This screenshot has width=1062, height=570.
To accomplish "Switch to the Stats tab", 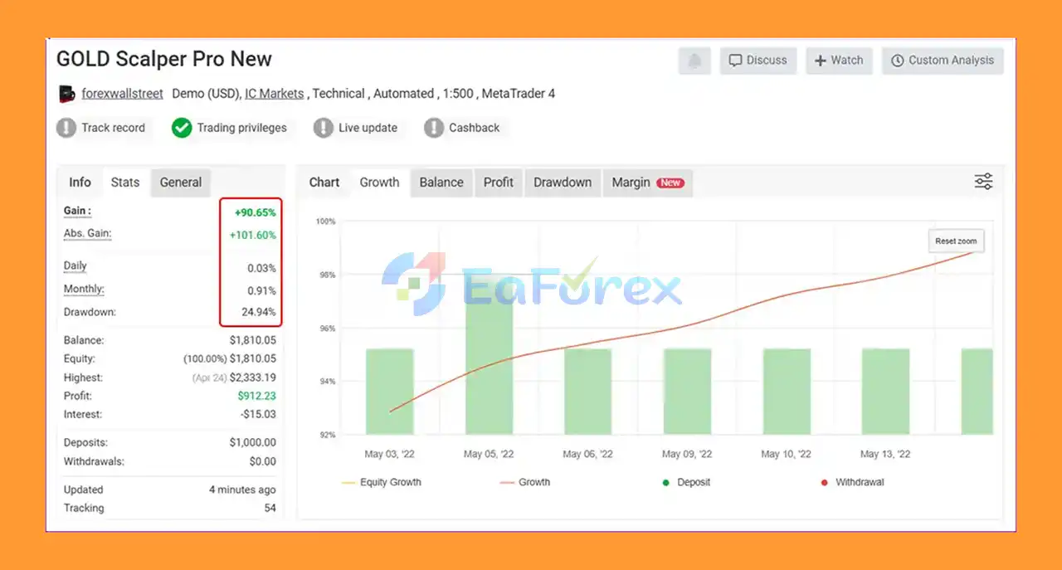I will [x=125, y=183].
